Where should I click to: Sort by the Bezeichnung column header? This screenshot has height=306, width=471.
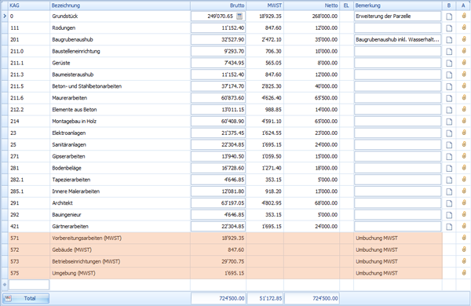coord(120,5)
